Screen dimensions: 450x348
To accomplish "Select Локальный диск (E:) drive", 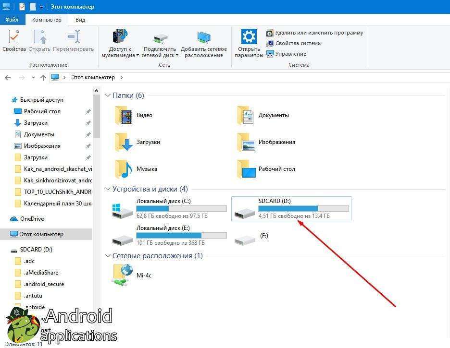I will [x=169, y=235].
